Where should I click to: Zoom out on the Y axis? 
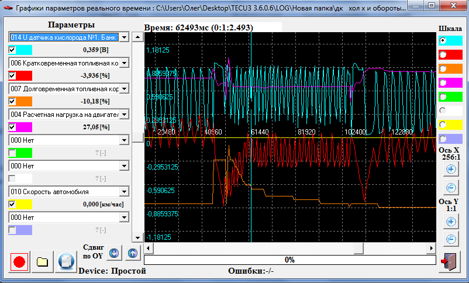tap(451, 239)
